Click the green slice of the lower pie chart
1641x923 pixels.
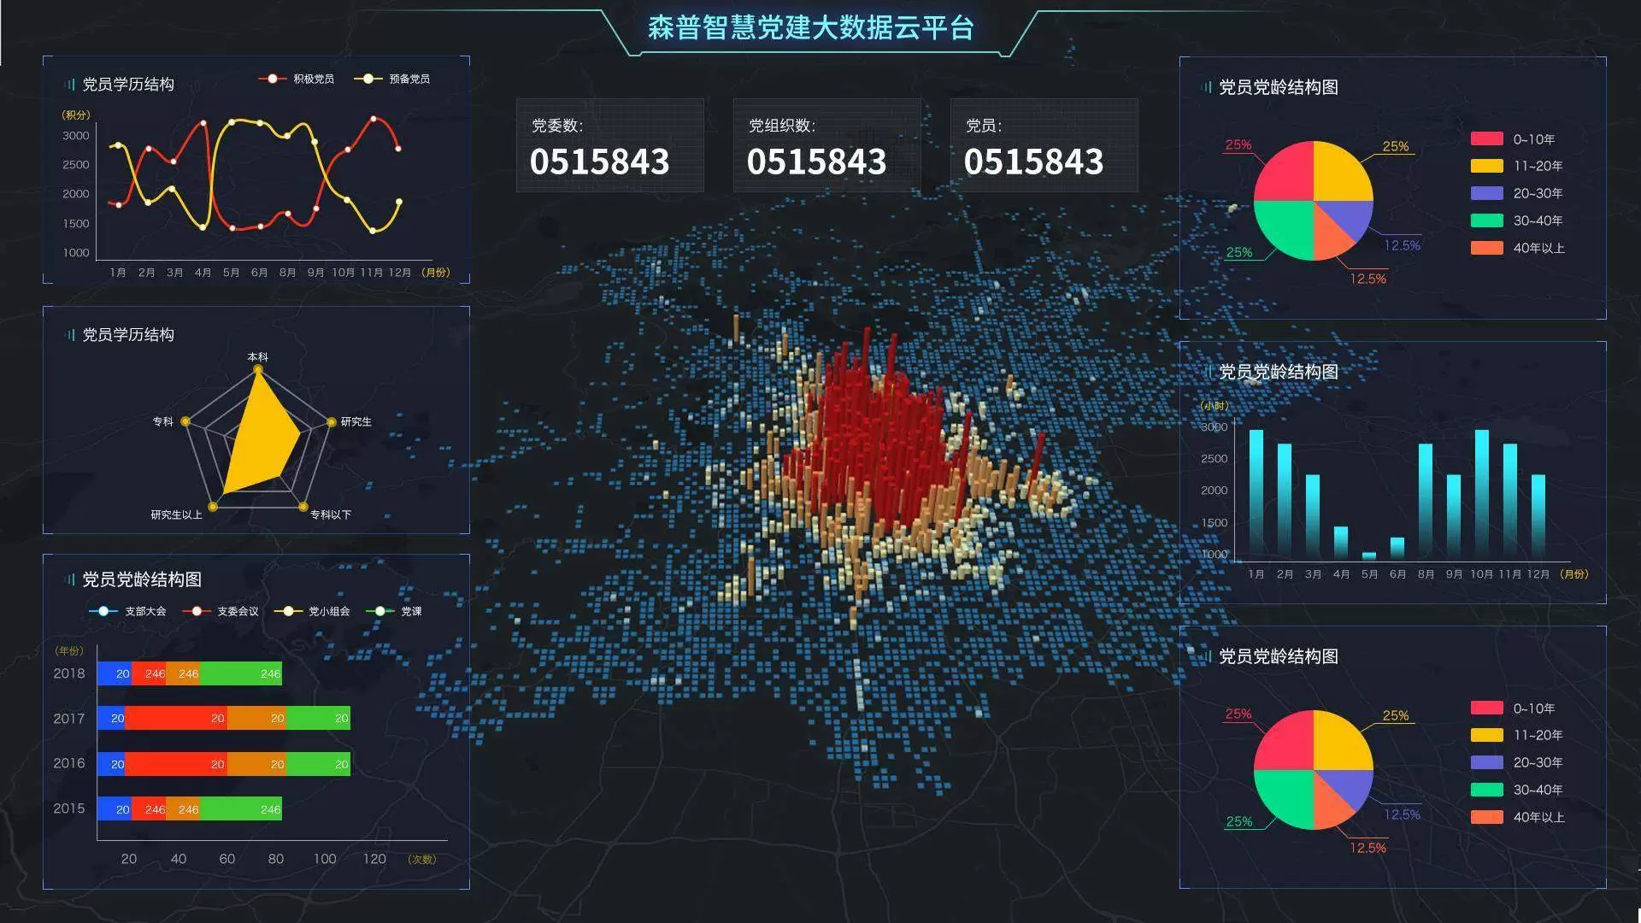coord(1288,795)
